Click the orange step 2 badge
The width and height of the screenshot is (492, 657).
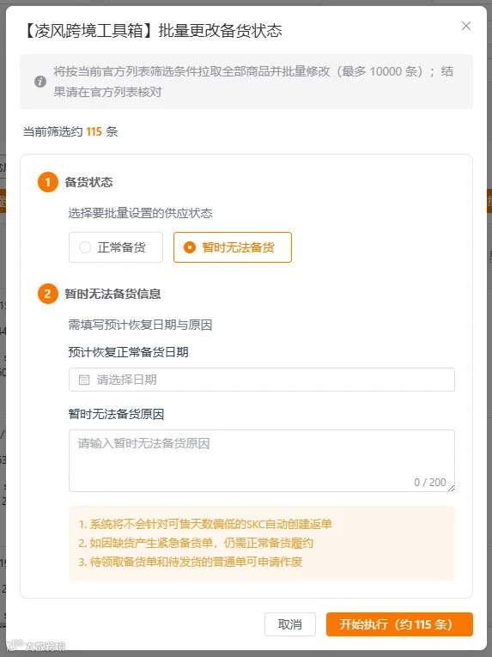(x=48, y=294)
